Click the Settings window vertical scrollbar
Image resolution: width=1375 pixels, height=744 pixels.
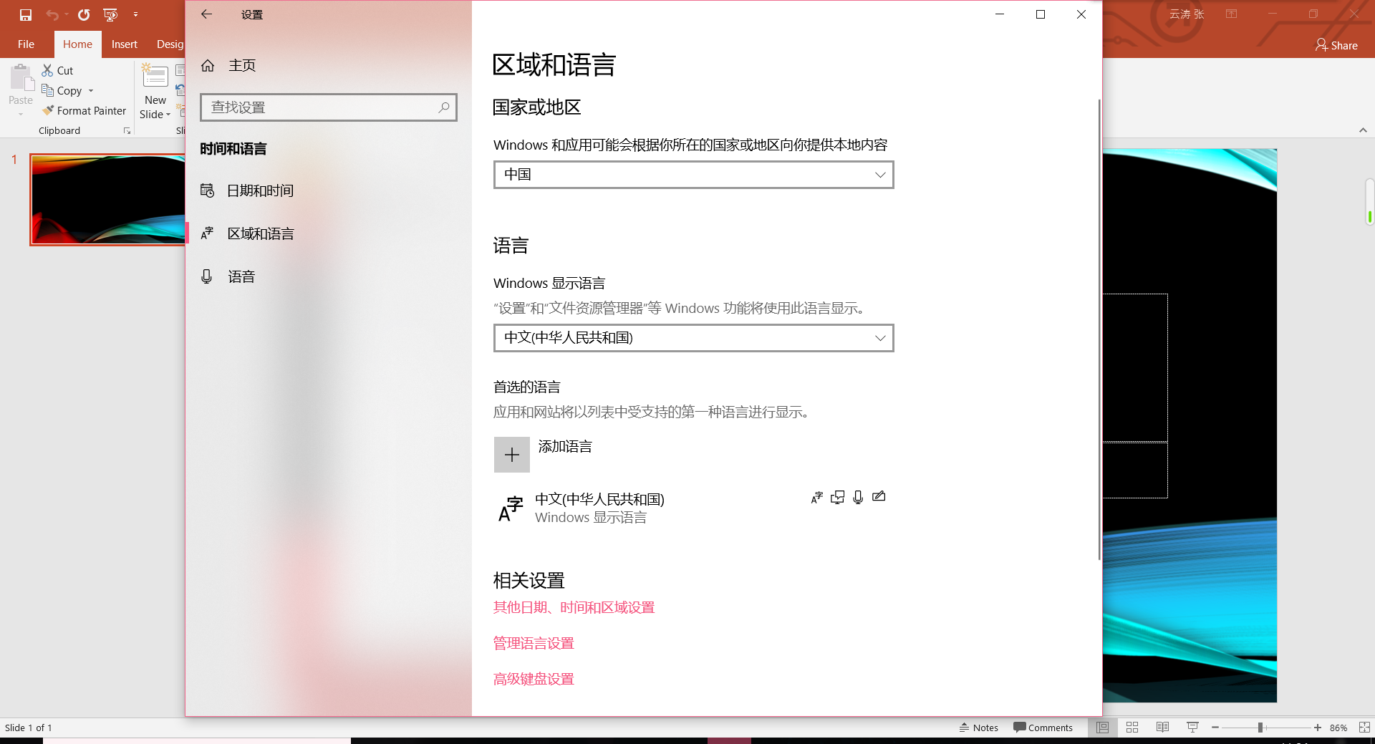tap(1099, 329)
